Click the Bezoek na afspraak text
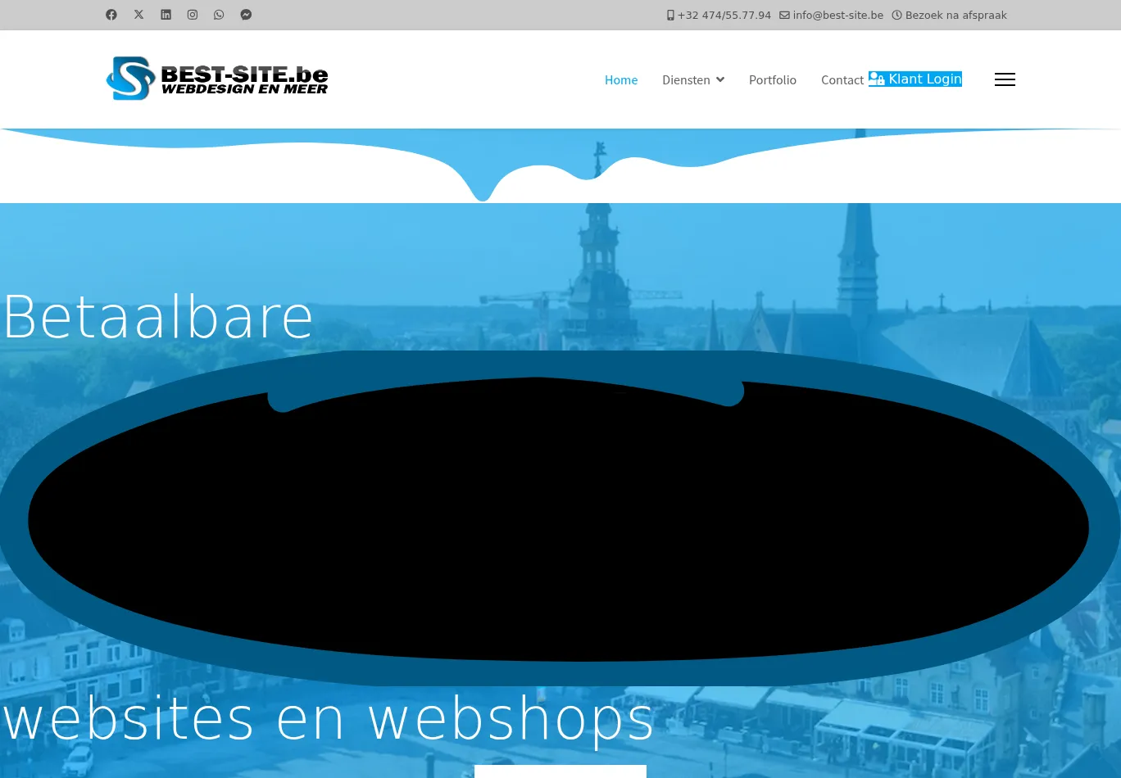 point(950,15)
